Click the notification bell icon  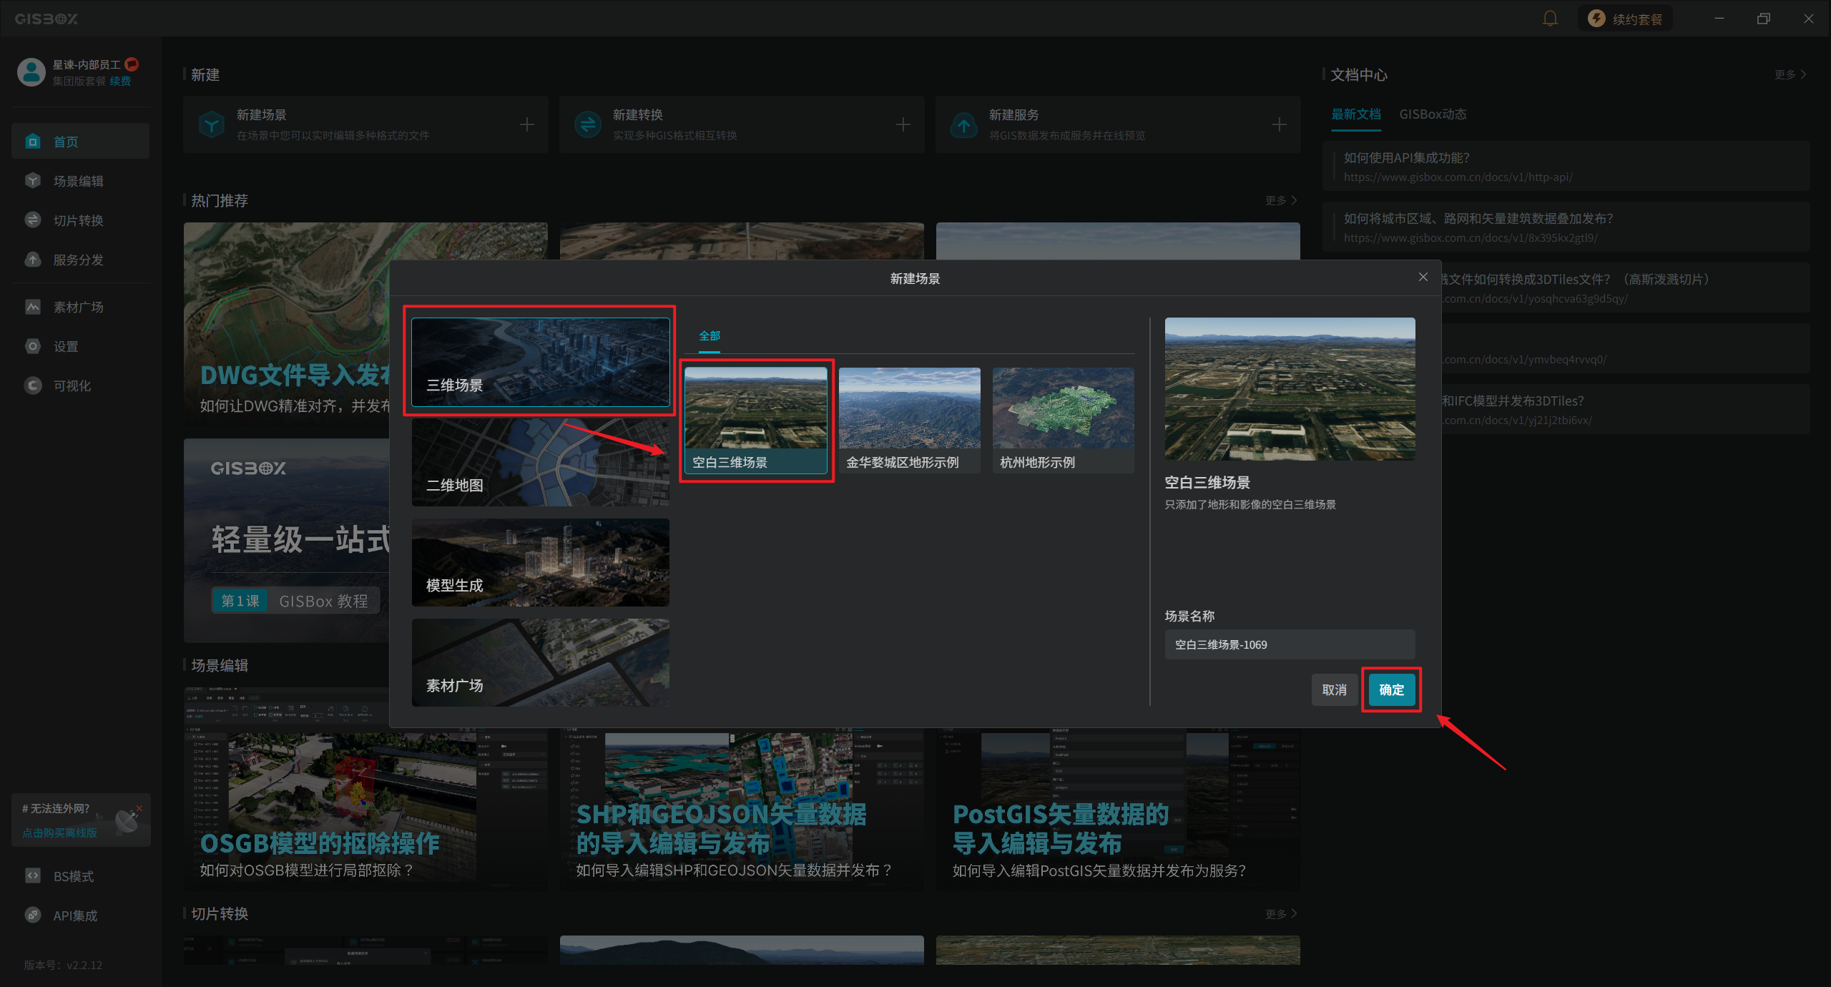tap(1550, 19)
